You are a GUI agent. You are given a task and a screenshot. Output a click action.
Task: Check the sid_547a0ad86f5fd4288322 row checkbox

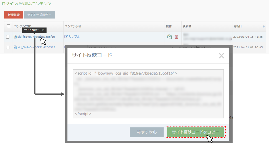click(x=8, y=47)
